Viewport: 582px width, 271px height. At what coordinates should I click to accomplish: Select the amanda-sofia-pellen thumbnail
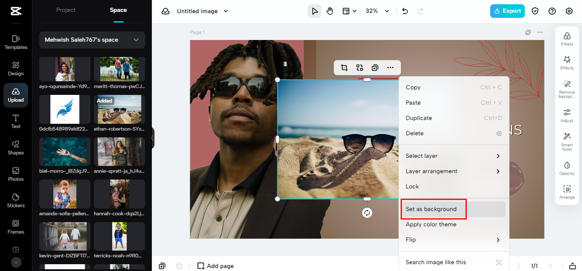click(x=65, y=194)
